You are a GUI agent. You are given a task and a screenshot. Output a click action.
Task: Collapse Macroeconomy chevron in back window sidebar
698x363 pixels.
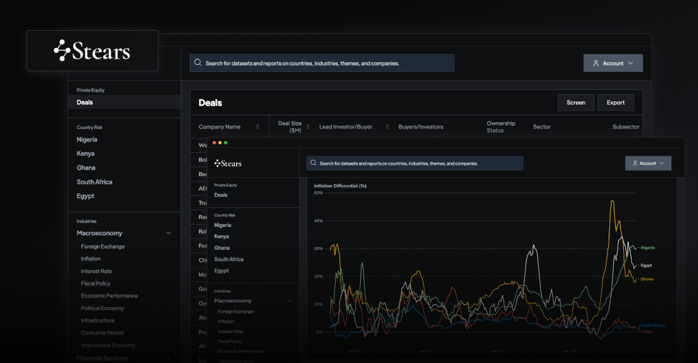(168, 233)
